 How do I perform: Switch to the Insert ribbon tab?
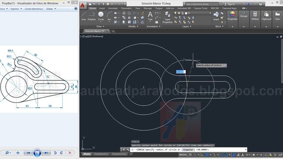[102, 8]
